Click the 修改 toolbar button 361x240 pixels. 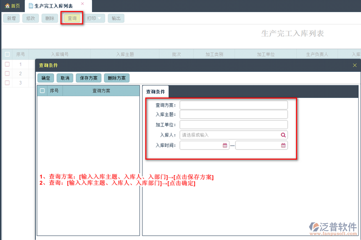pyautogui.click(x=30, y=18)
